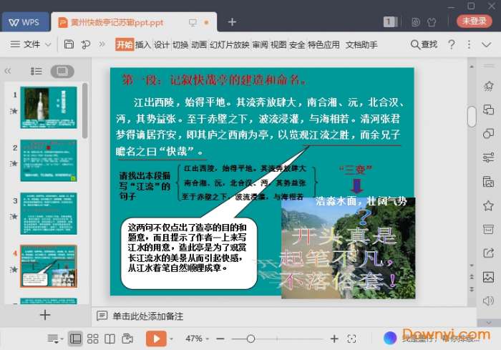This screenshot has width=501, height=350.
Task: Click the notes icon beside the notes field
Action: point(102,316)
